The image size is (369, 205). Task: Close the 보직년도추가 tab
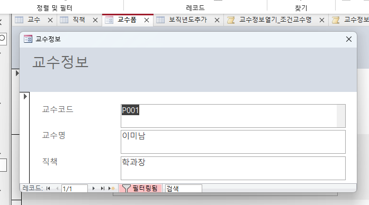tap(217, 20)
